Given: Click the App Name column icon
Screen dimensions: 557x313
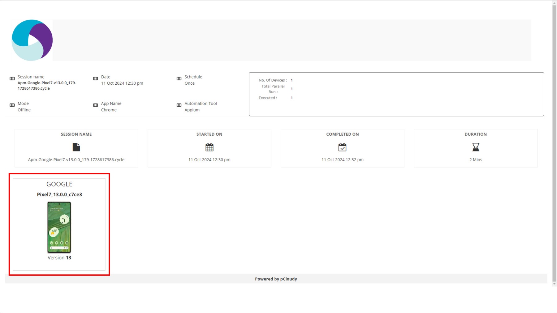Looking at the screenshot, I should tap(96, 105).
